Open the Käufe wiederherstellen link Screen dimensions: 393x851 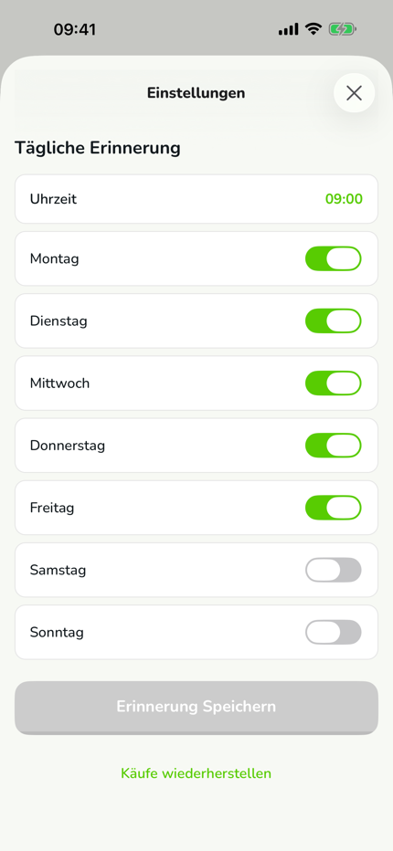pyautogui.click(x=196, y=772)
